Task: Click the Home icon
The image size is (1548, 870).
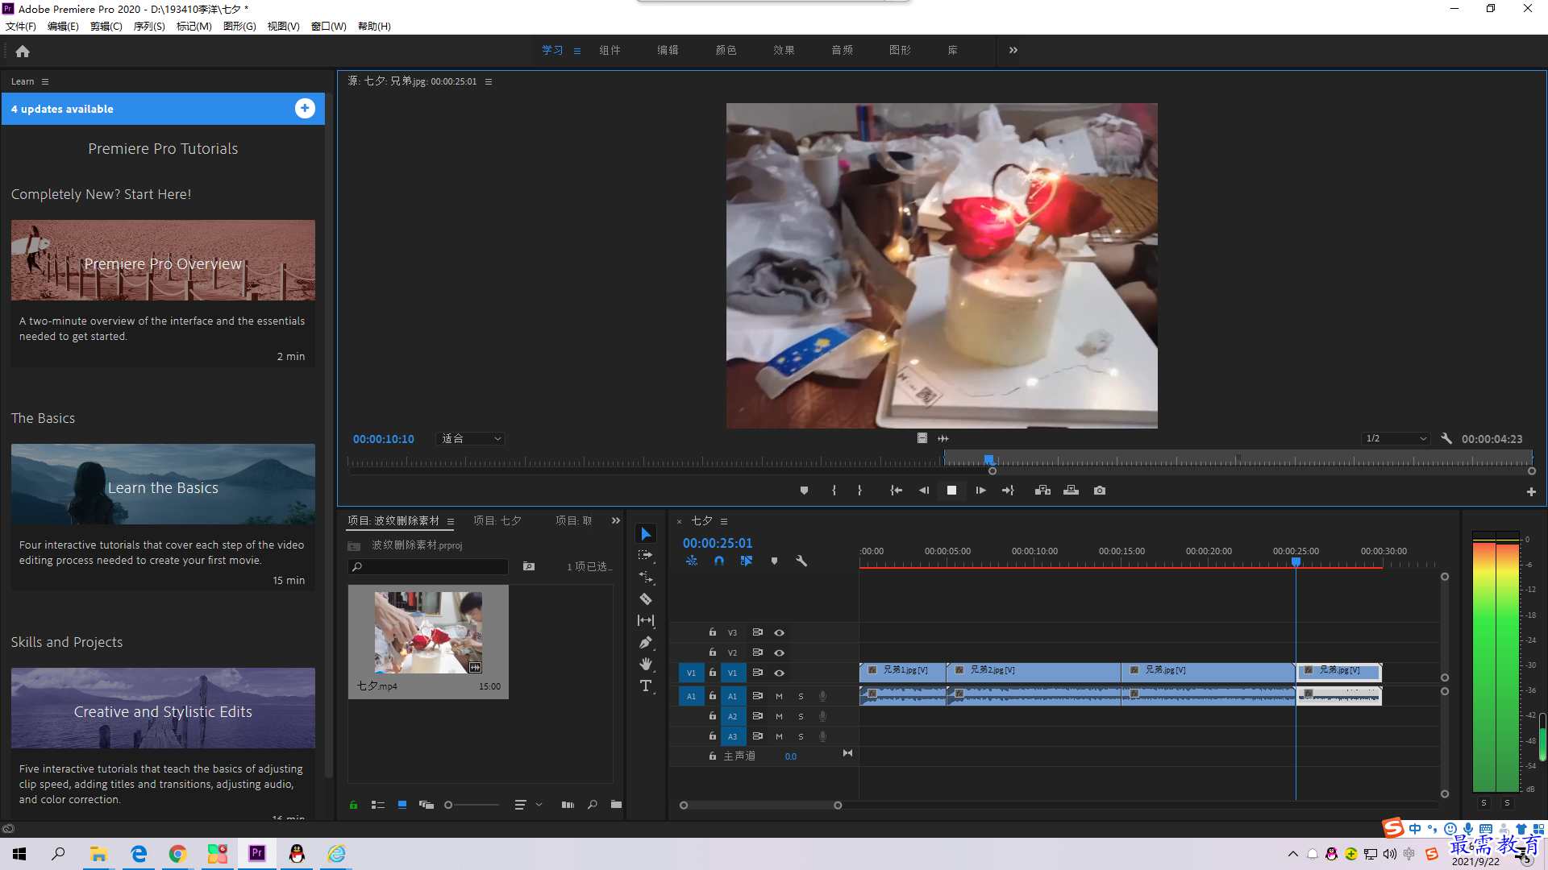Action: [x=23, y=51]
